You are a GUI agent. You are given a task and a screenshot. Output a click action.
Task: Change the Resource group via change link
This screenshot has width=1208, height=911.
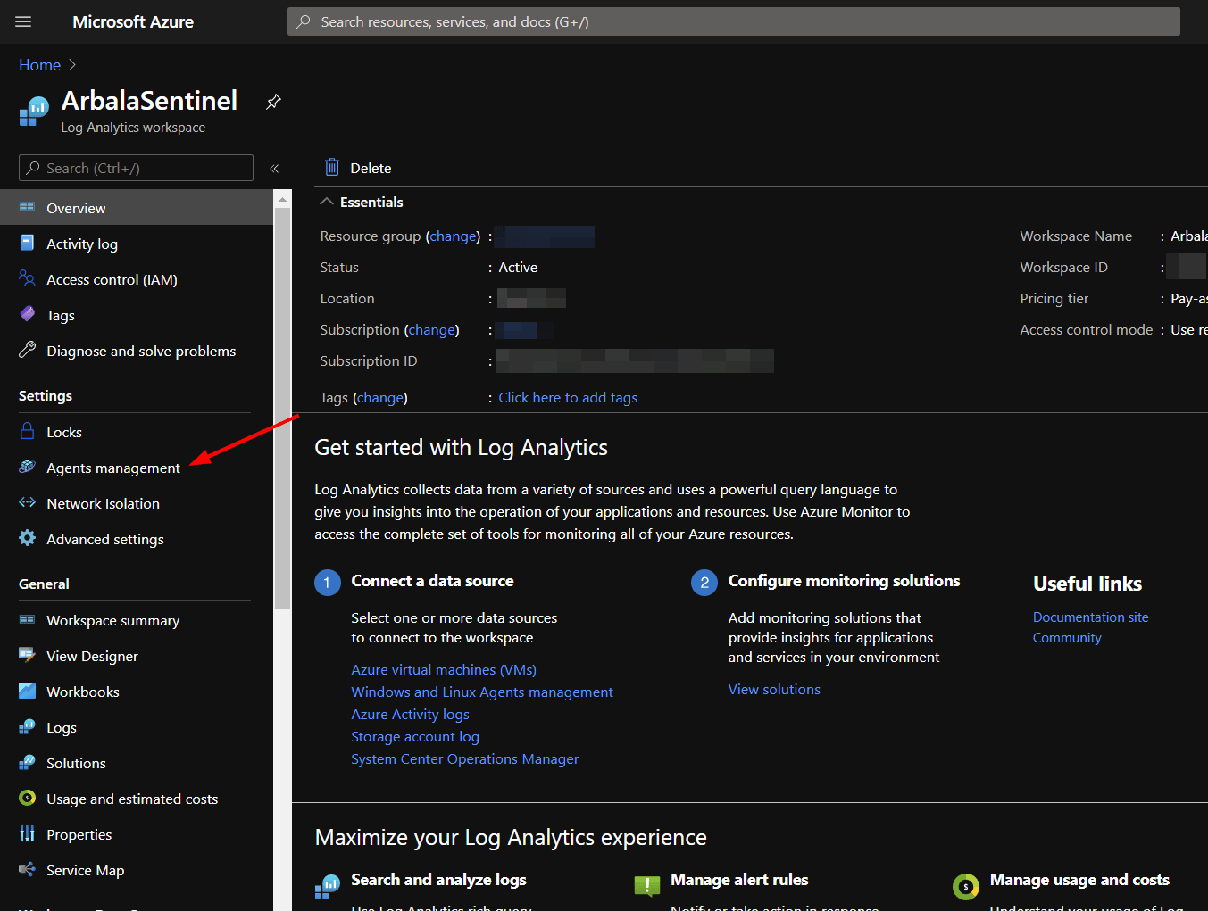point(454,236)
